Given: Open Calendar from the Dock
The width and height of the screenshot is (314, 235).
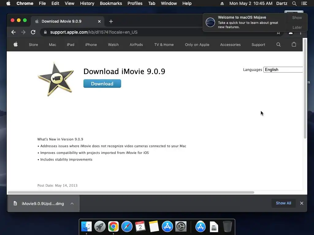Looking at the screenshot, I should pyautogui.click(x=140, y=227).
